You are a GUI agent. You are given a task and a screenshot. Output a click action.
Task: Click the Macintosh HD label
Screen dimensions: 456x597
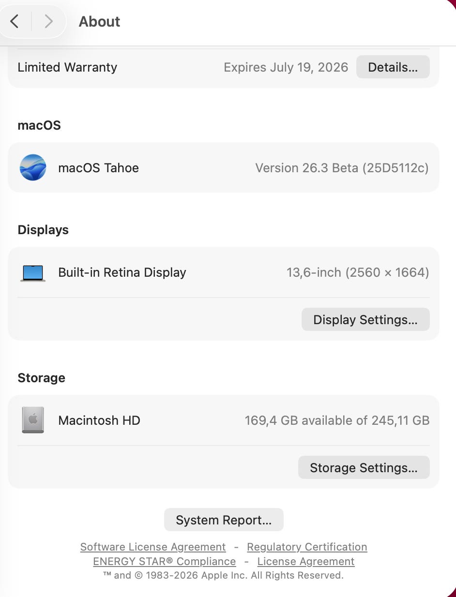(x=99, y=420)
